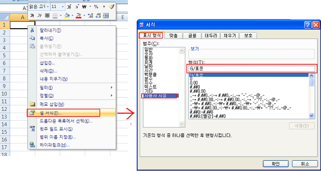Open the font color dropdown arrow

pos(84,16)
